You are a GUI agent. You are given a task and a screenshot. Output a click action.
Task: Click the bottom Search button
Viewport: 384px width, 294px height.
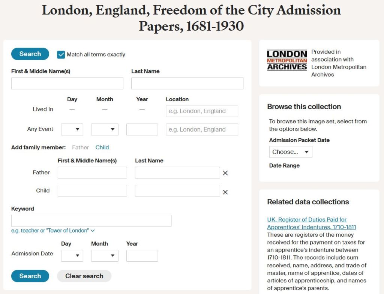[30, 276]
